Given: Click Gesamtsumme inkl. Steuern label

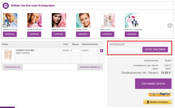Looking at the screenshot, I should pos(140,73).
